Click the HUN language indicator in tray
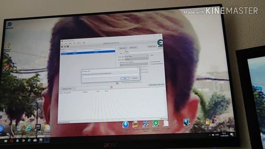Image resolution: width=265 pixels, height=149 pixels. click(x=217, y=135)
